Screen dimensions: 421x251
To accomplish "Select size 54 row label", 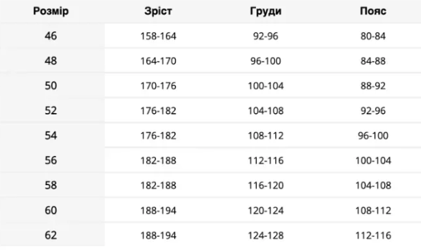I will [51, 135].
